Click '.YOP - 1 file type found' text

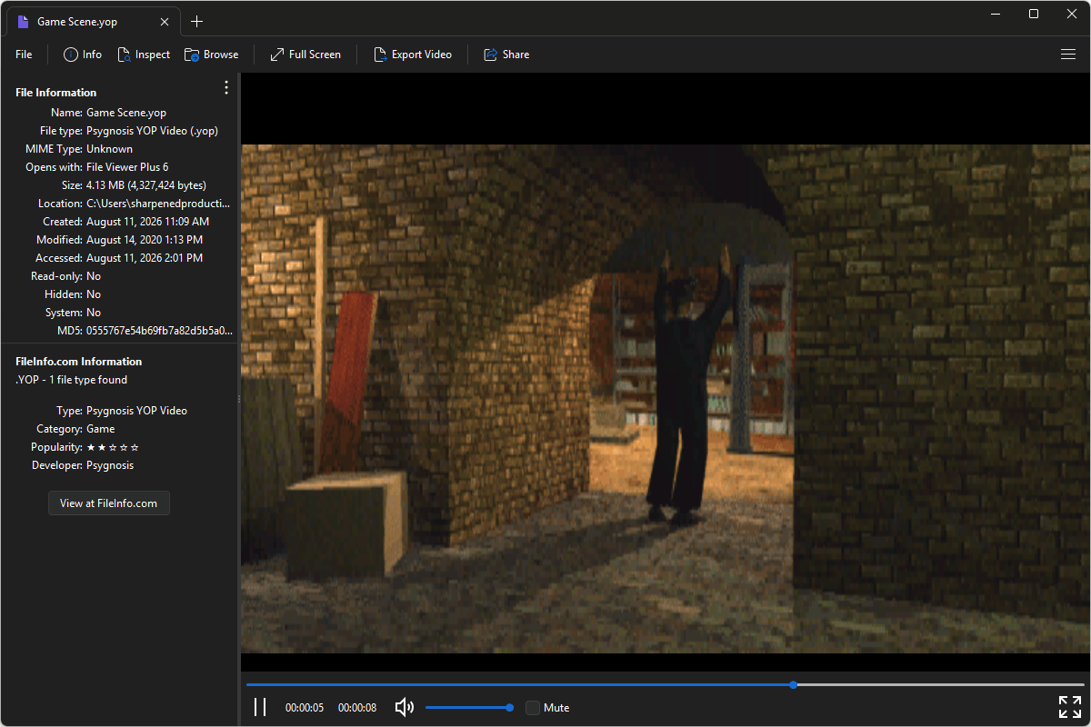pyautogui.click(x=72, y=380)
